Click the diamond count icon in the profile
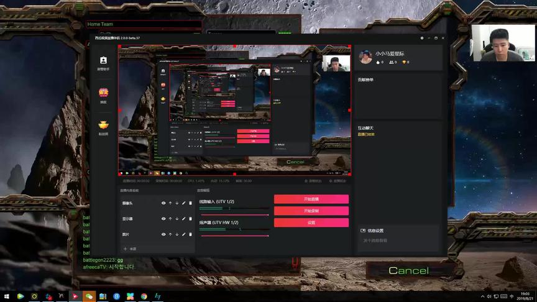Screen dimensions: 537x302 [404, 62]
